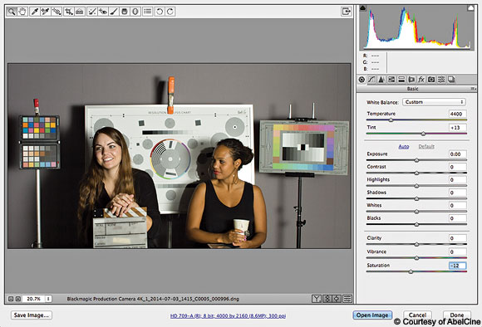
Task: Select the Crop tool
Action: pyautogui.click(x=68, y=12)
